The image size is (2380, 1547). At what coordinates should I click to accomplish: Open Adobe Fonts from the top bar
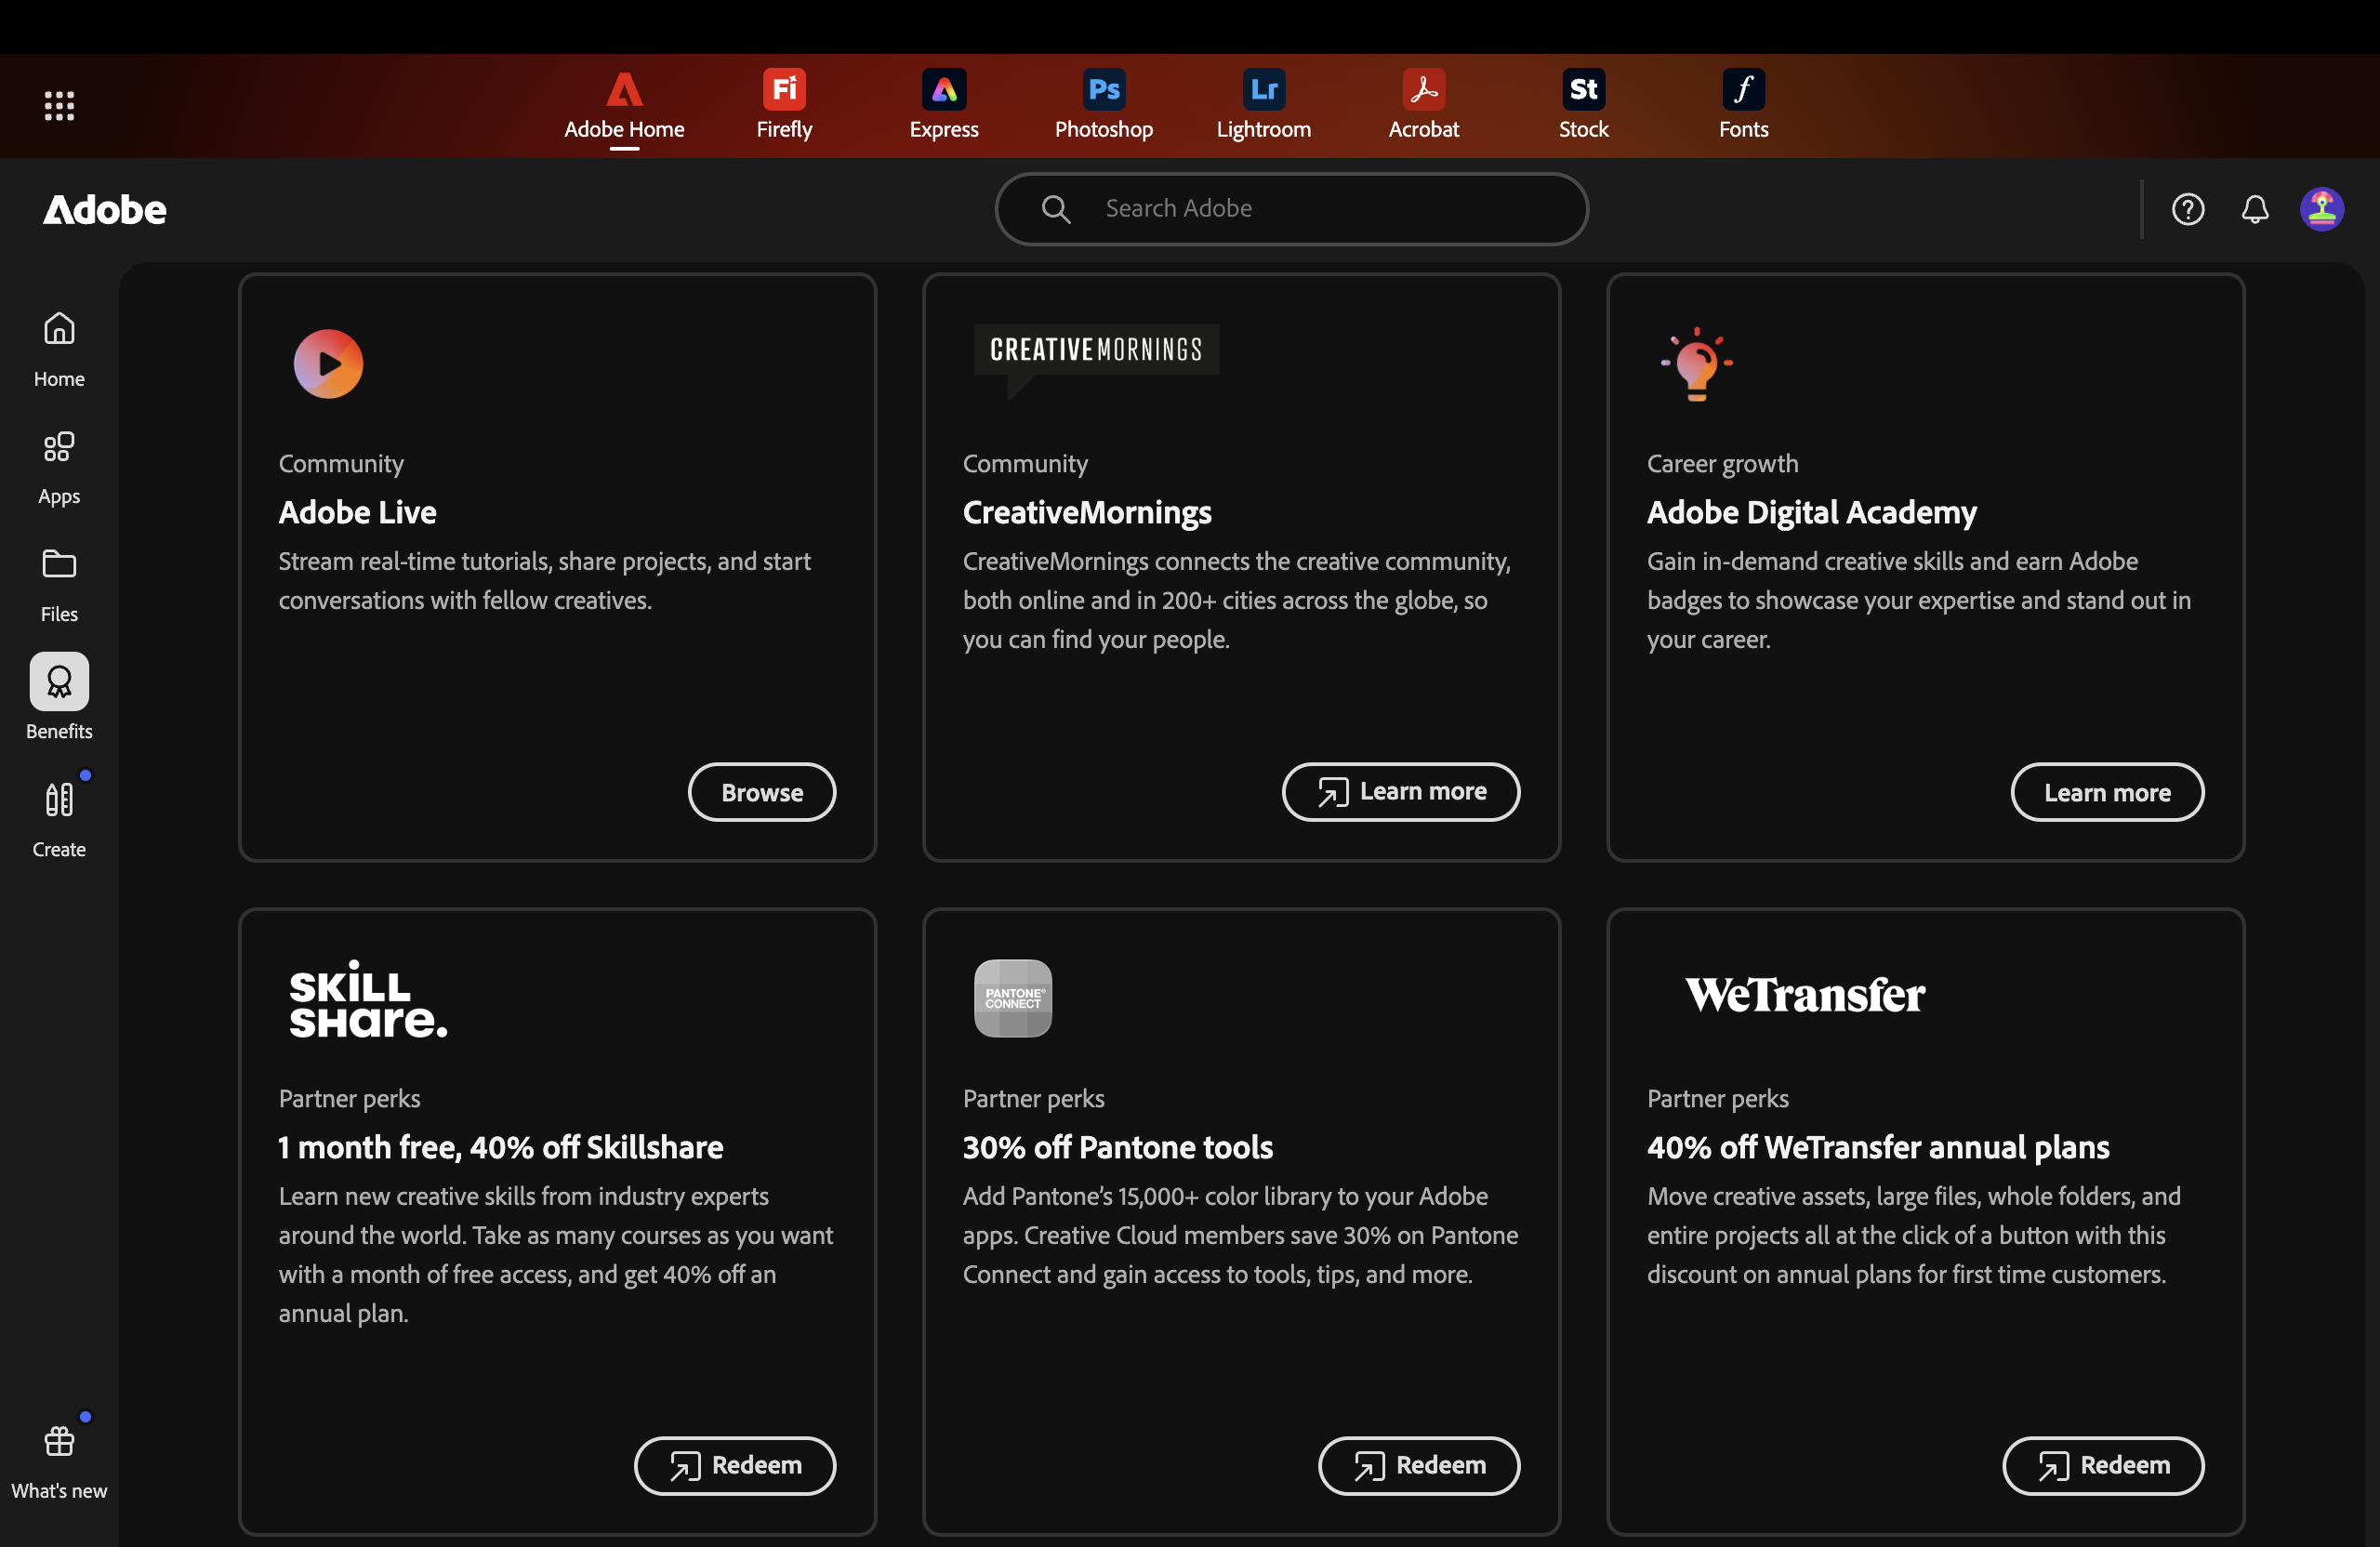point(1743,104)
